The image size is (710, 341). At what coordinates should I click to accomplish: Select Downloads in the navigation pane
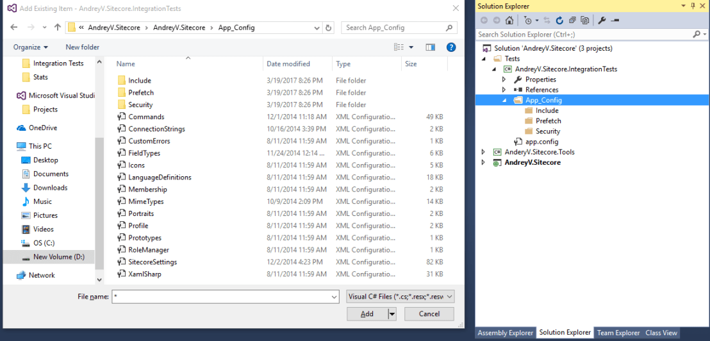pos(50,187)
